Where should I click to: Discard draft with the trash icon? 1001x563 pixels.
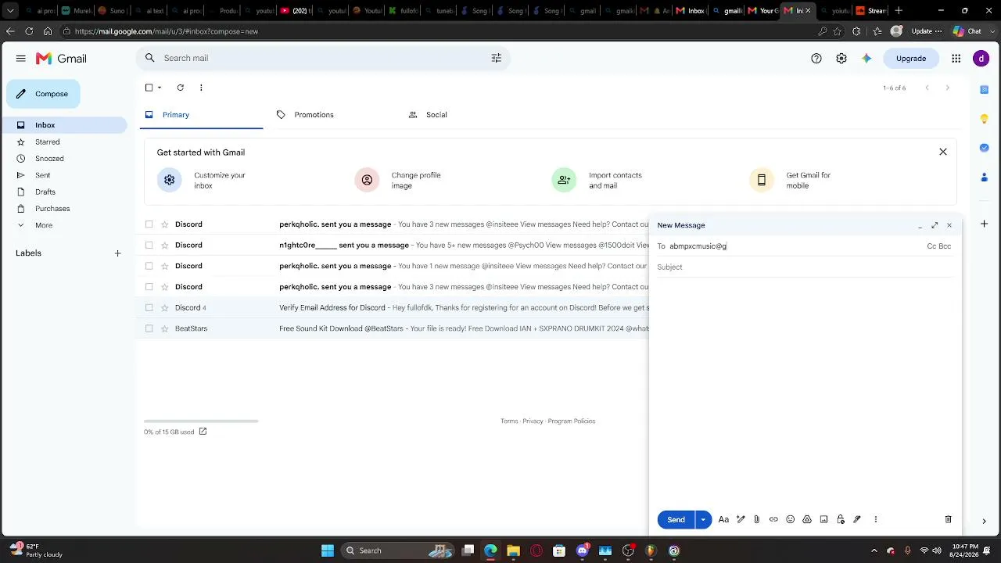(949, 519)
